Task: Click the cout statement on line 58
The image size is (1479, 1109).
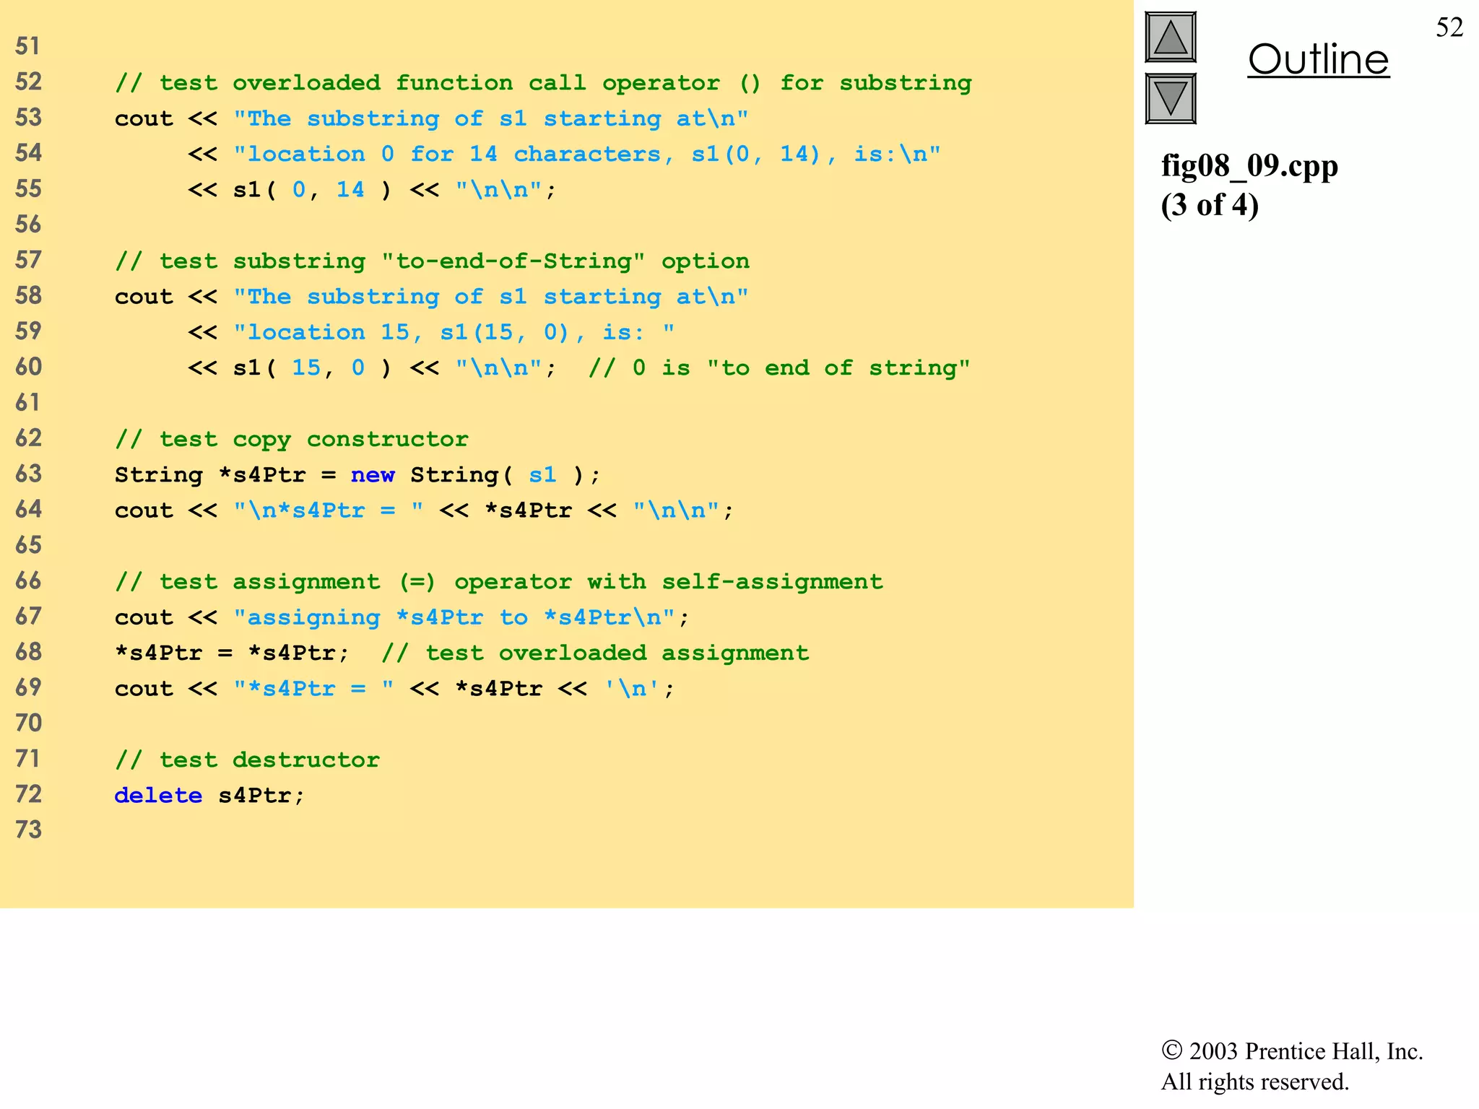Action: coord(432,297)
